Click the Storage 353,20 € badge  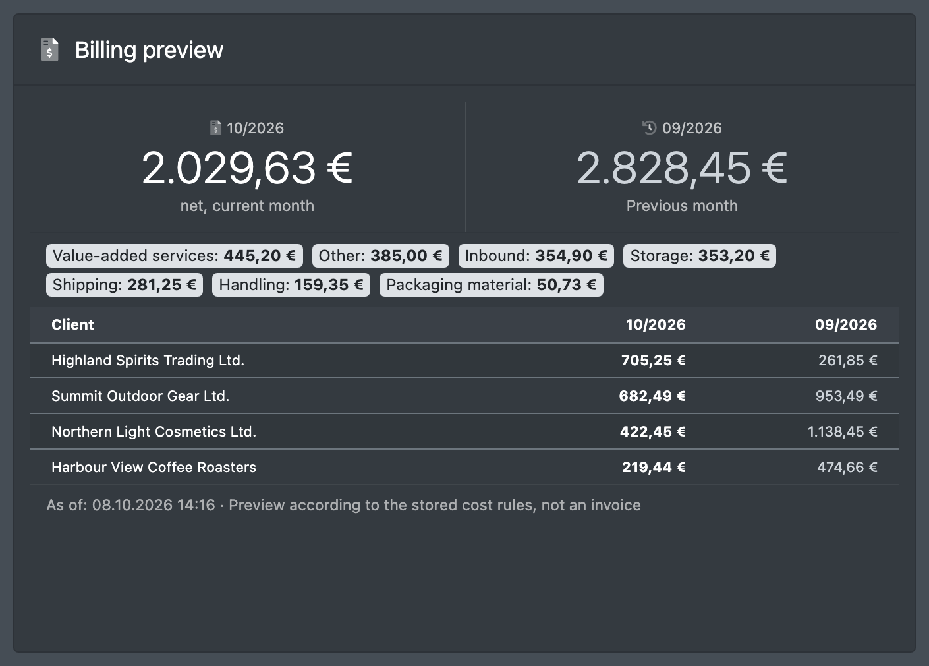coord(700,256)
